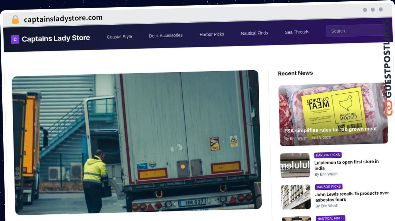Select Harbor Picks tag above John Lewis article
Viewport: 395px width, 221px height.
click(x=329, y=187)
